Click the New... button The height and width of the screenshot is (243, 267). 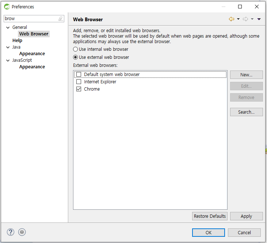247,75
